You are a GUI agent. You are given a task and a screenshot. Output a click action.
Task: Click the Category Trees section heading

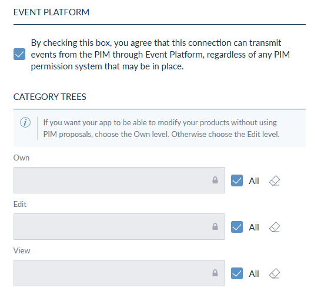pos(50,97)
